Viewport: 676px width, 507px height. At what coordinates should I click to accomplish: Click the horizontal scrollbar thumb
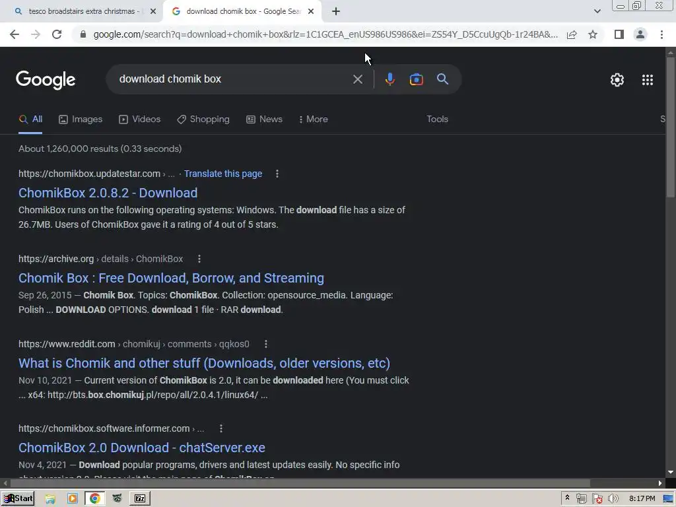300,483
